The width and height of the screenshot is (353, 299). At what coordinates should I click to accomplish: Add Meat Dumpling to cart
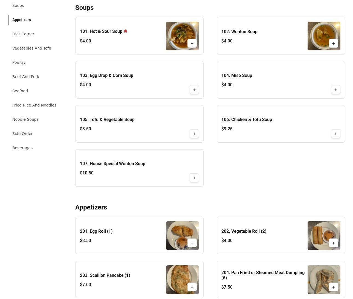tap(333, 287)
